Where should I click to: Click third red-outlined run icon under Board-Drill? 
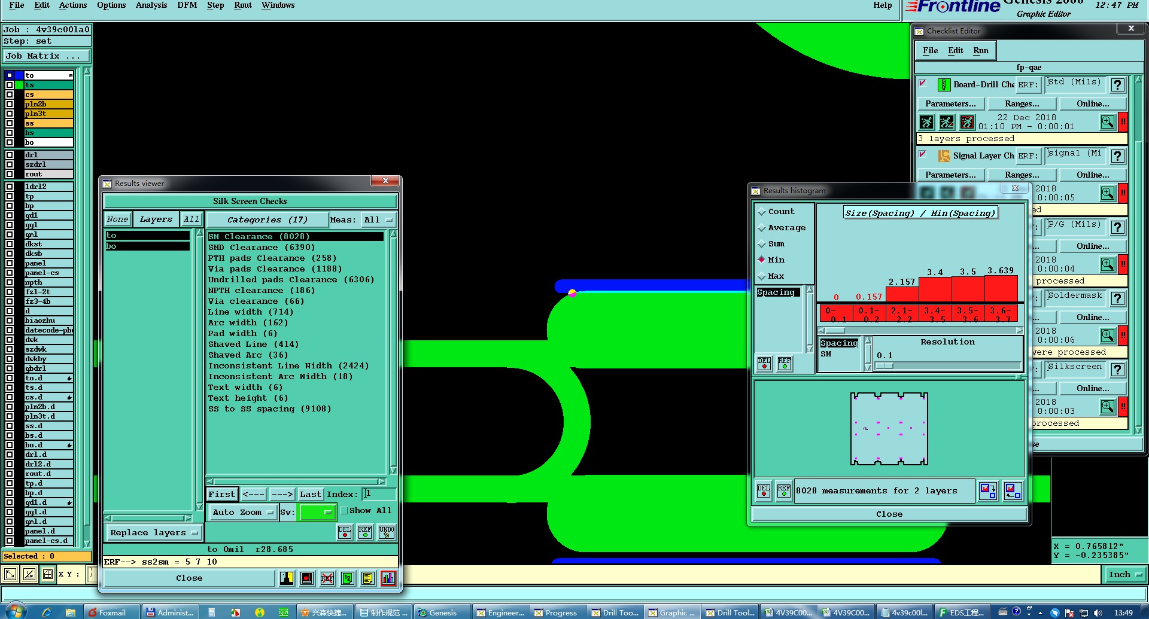[x=967, y=122]
